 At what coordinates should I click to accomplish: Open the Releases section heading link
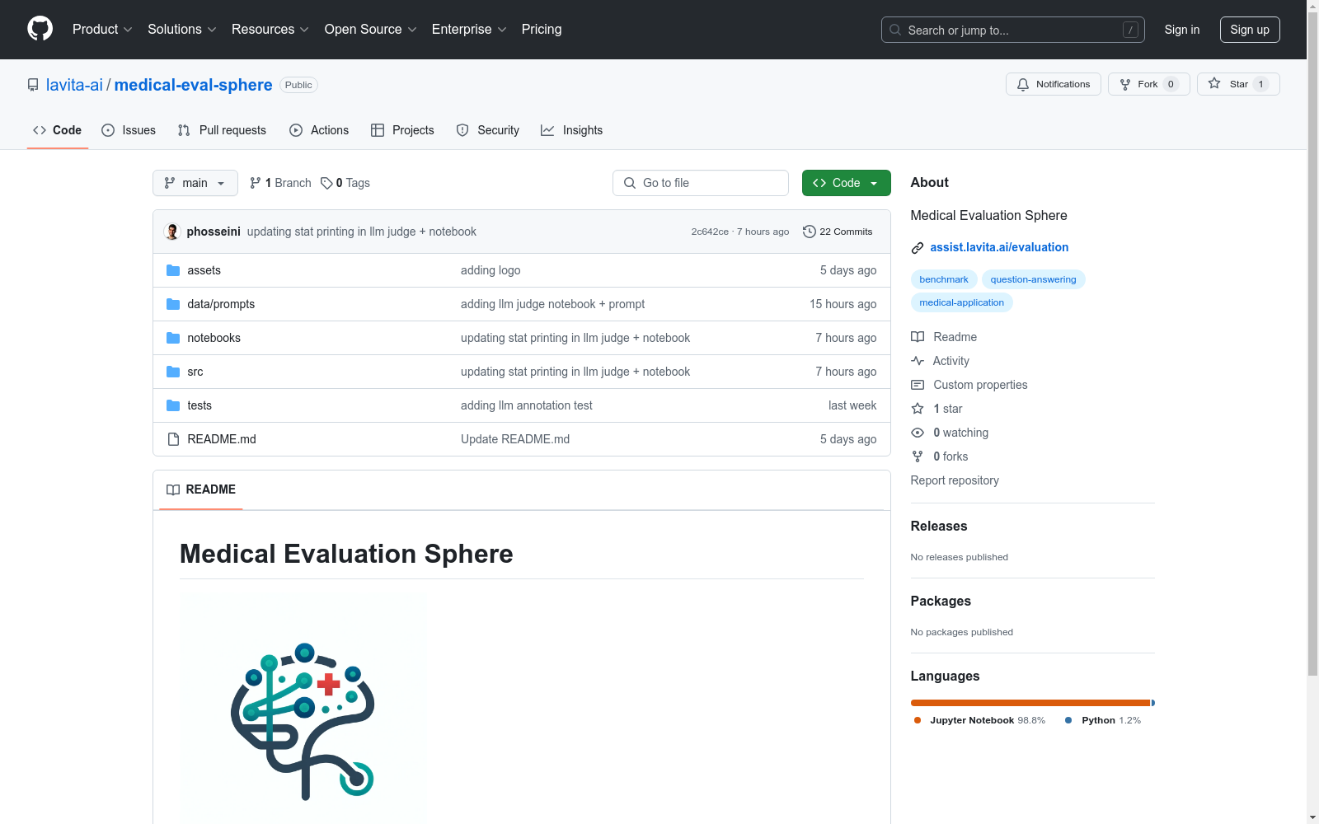pos(939,526)
